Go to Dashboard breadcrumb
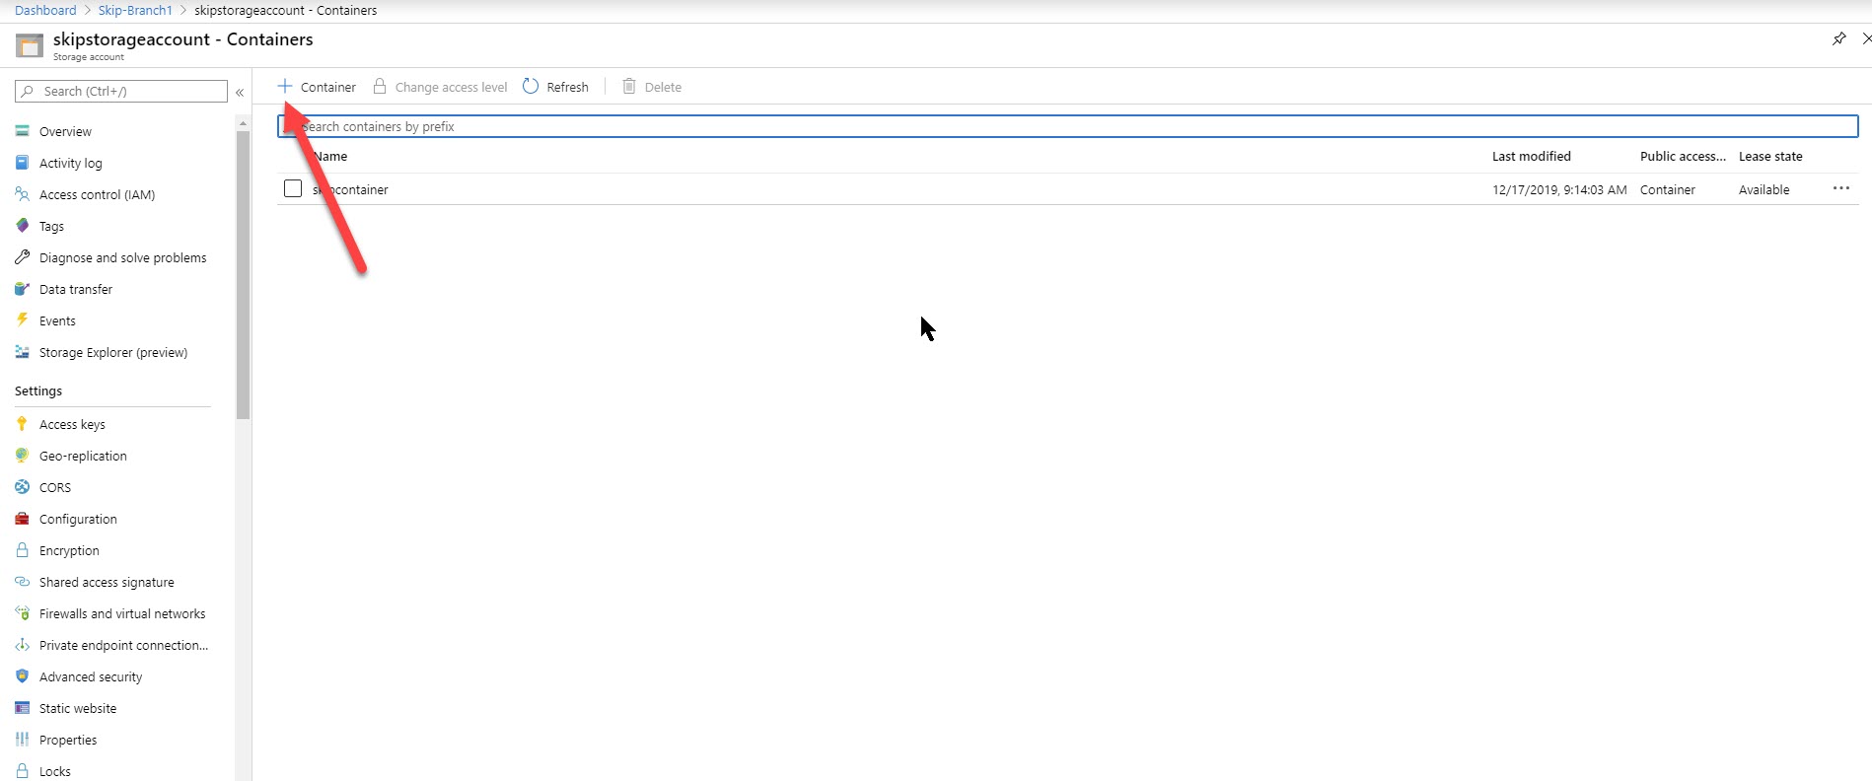 pos(45,10)
